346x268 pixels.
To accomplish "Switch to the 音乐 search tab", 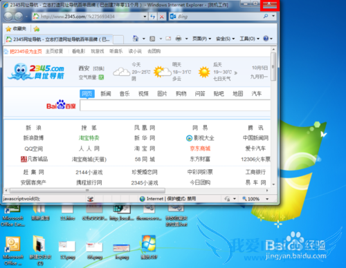I will [x=125, y=93].
